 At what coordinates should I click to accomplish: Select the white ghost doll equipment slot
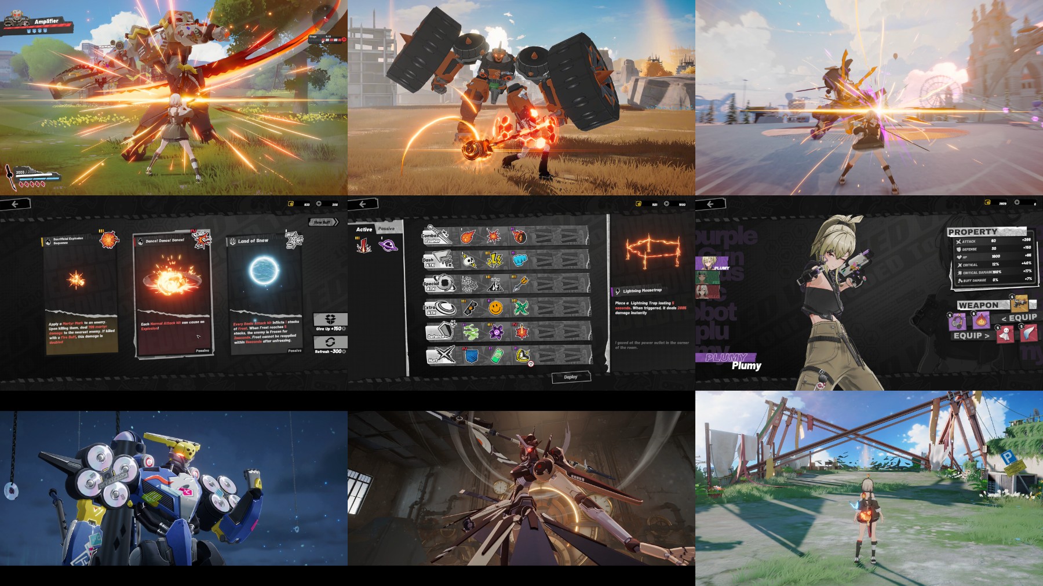pyautogui.click(x=1005, y=334)
